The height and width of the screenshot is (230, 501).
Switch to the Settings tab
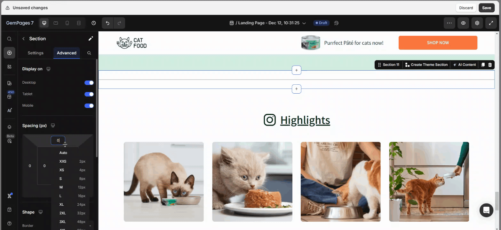pos(36,53)
